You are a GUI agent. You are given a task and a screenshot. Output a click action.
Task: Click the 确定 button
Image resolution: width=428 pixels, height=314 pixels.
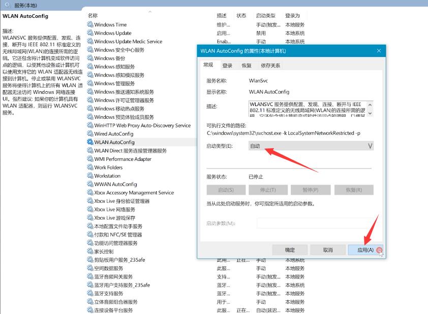point(290,250)
